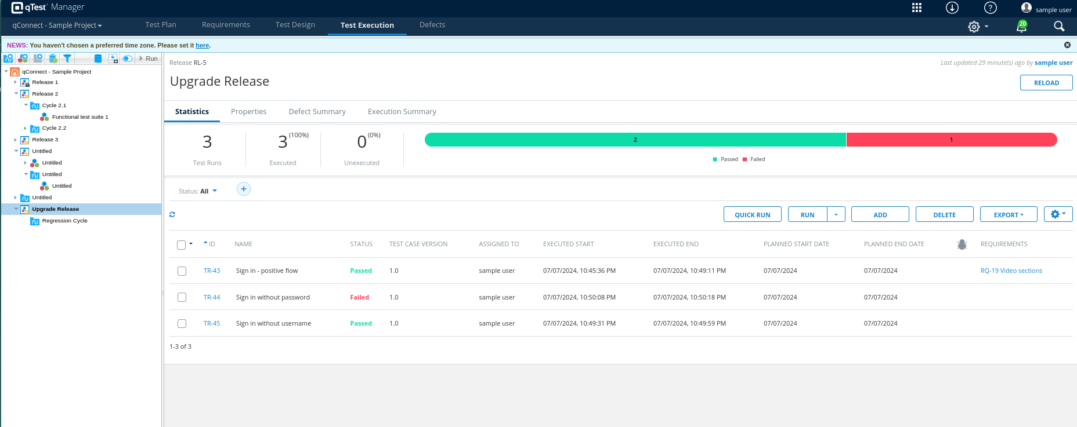1077x427 pixels.
Task: Click the add test cycle toolbar icon
Action: coord(8,59)
